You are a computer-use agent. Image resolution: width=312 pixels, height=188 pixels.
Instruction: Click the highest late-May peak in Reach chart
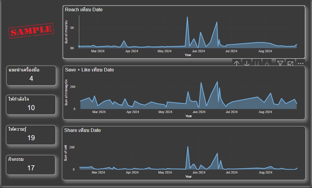click(x=187, y=17)
